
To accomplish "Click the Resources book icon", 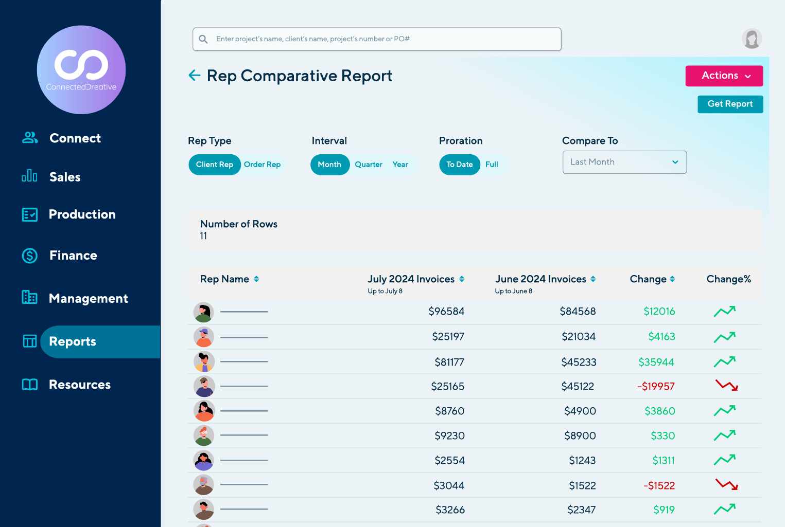I will pyautogui.click(x=30, y=385).
